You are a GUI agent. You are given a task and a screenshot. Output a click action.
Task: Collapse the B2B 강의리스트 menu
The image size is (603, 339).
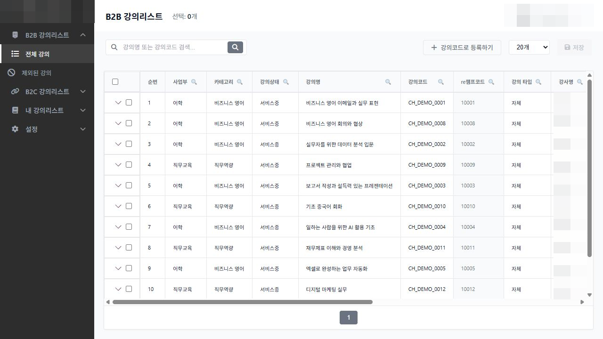pos(83,35)
